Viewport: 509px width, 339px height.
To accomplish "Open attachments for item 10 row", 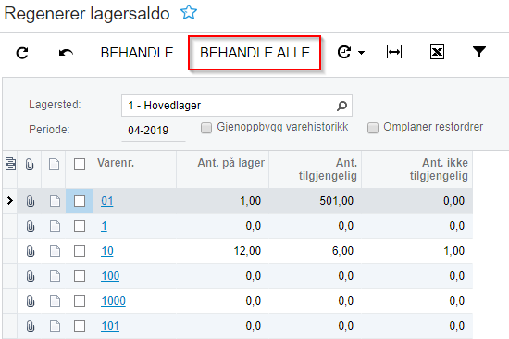I will click(x=31, y=251).
